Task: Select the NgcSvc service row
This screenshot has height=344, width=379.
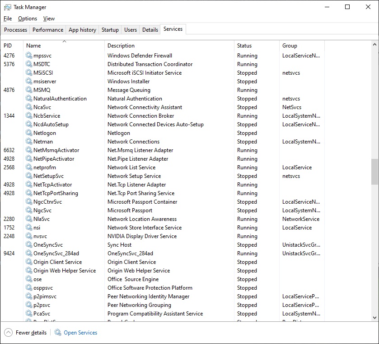Action: tap(162, 210)
